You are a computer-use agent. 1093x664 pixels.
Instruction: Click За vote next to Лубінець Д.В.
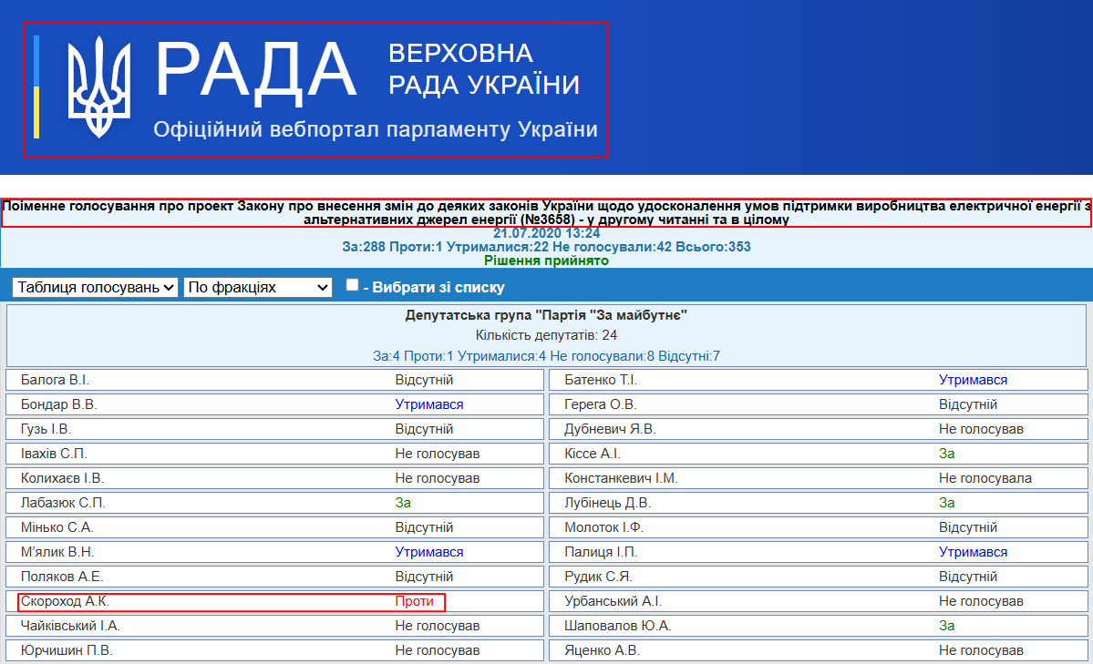(946, 503)
